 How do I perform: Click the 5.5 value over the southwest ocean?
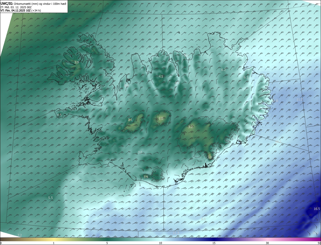(50, 198)
